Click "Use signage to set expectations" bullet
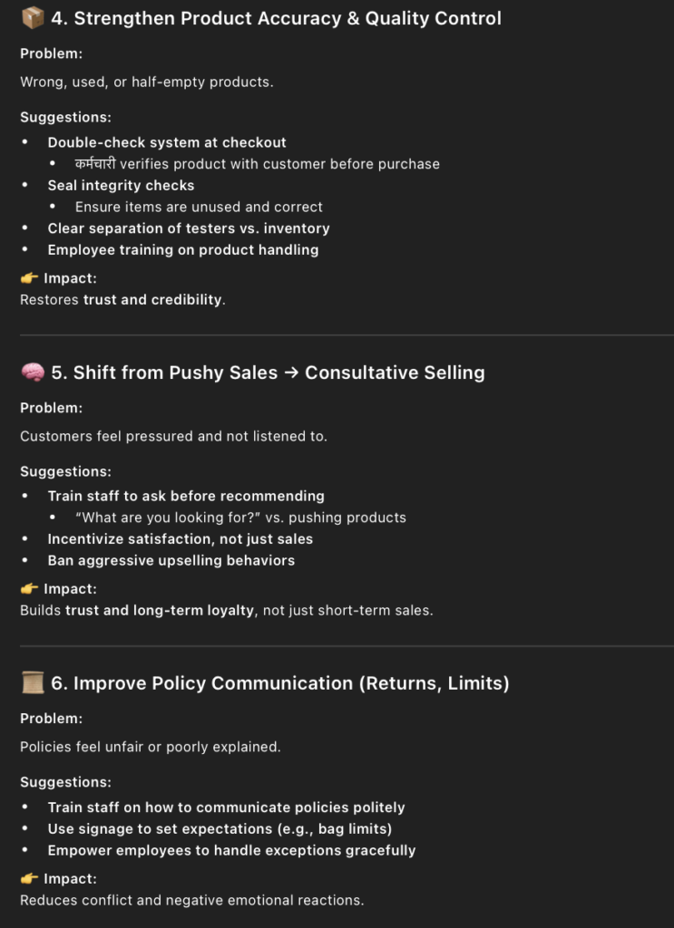 coord(220,829)
